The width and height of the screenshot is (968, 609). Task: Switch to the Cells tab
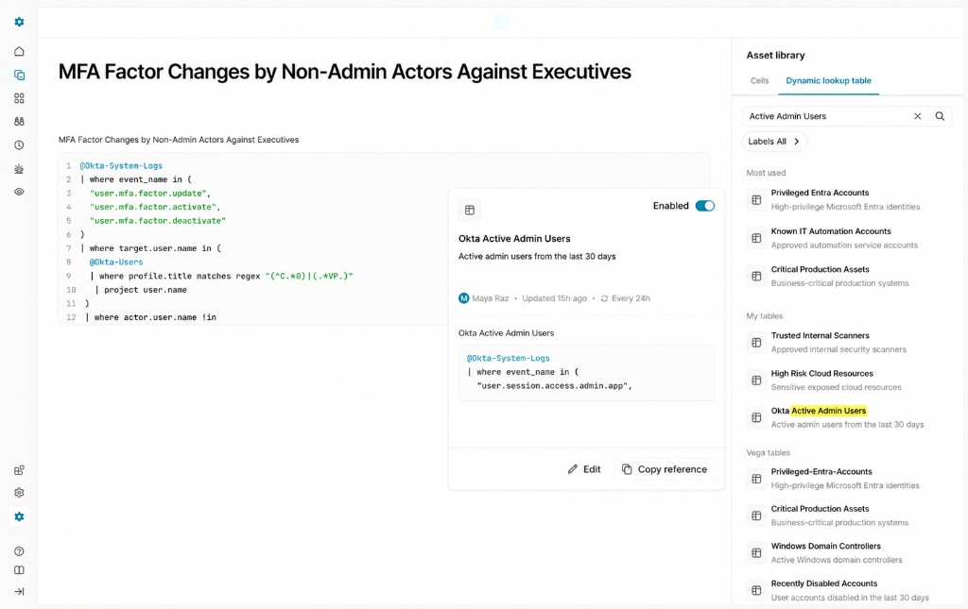coord(759,81)
